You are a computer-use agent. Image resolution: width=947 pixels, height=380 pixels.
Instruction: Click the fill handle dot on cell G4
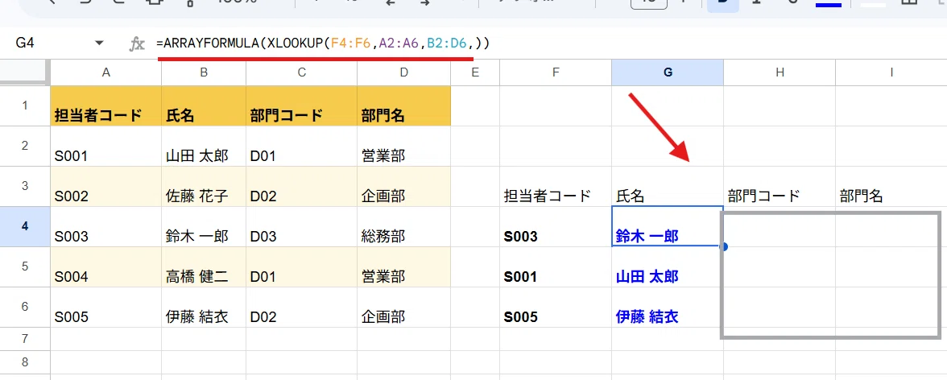(723, 246)
